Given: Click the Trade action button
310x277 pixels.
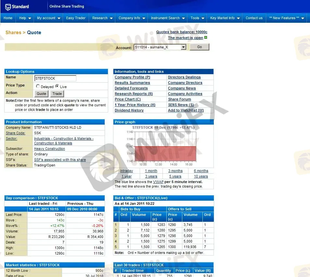Looking at the screenshot, I should click(x=57, y=94).
